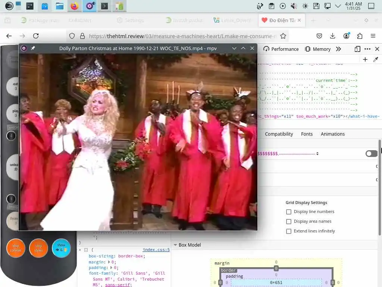Open the Firefox hamburger menu

coord(373,36)
